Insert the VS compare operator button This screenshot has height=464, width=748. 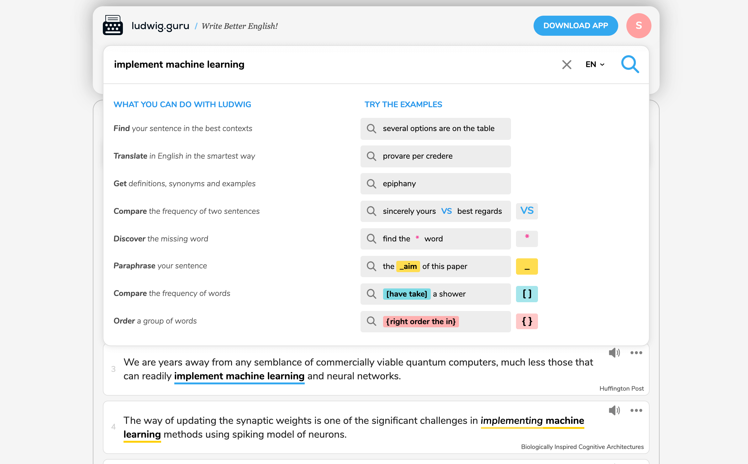click(x=527, y=211)
